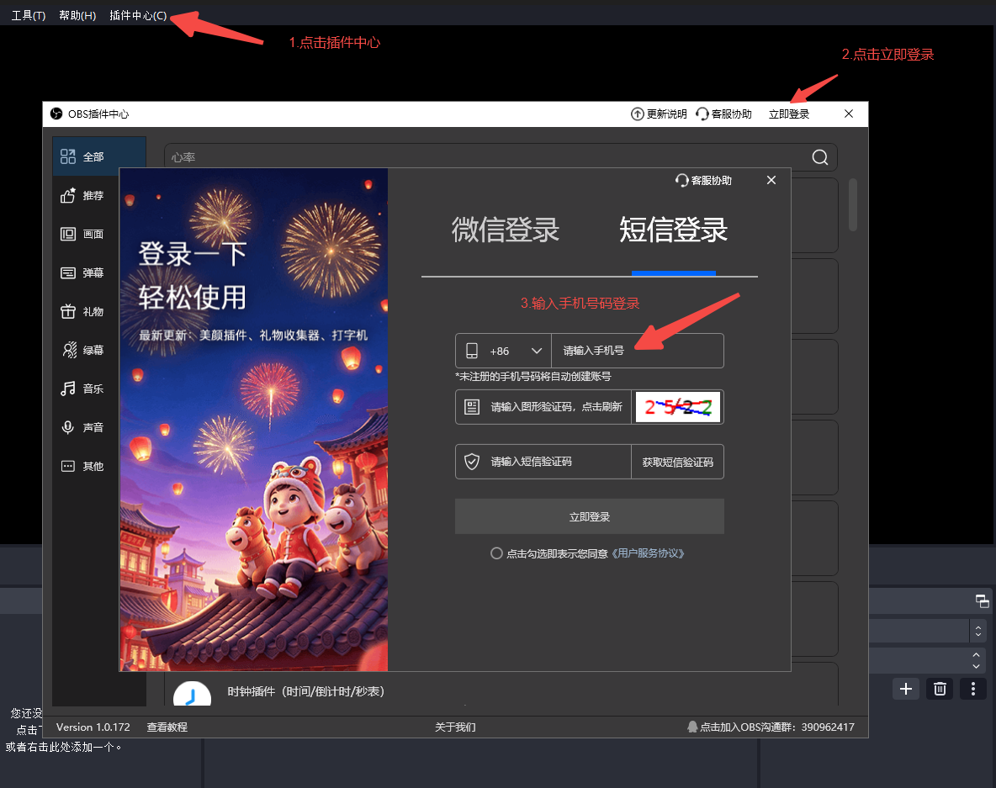Viewport: 996px width, 788px height.
Task: Click the OBS logo in plugin center title
Action: (x=56, y=114)
